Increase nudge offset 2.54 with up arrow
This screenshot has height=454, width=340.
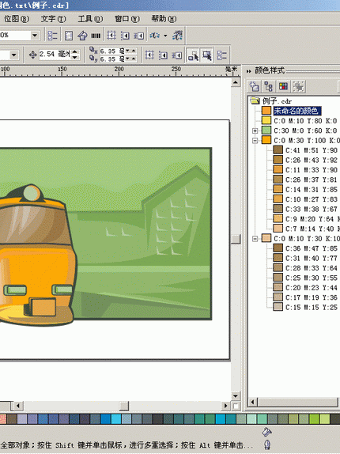coord(75,52)
